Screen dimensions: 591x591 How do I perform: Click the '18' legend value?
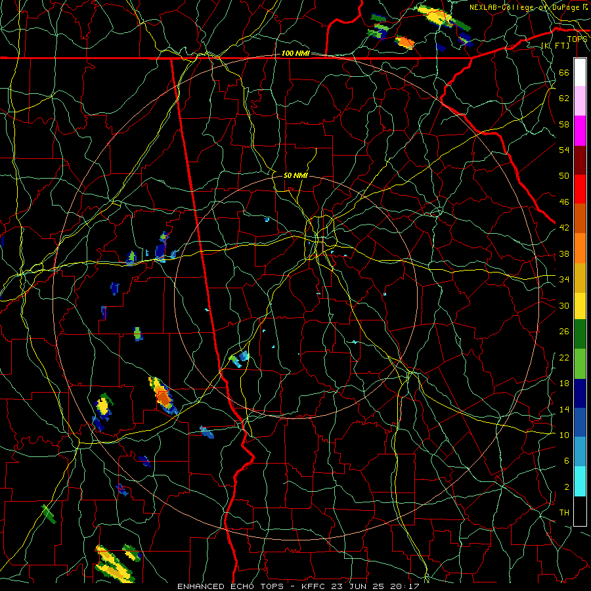click(x=564, y=383)
